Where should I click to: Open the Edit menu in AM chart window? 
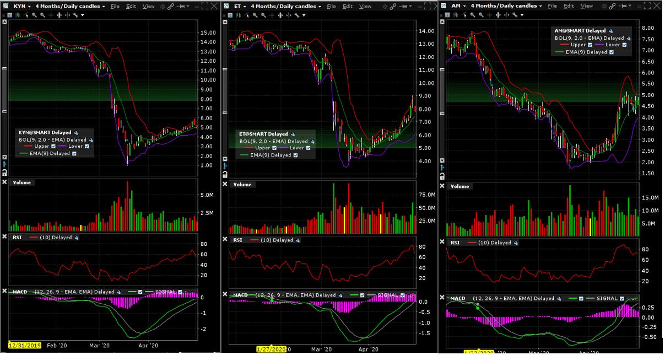point(569,6)
